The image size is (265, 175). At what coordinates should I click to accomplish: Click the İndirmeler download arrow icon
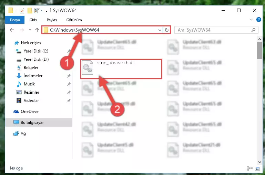pyautogui.click(x=19, y=76)
